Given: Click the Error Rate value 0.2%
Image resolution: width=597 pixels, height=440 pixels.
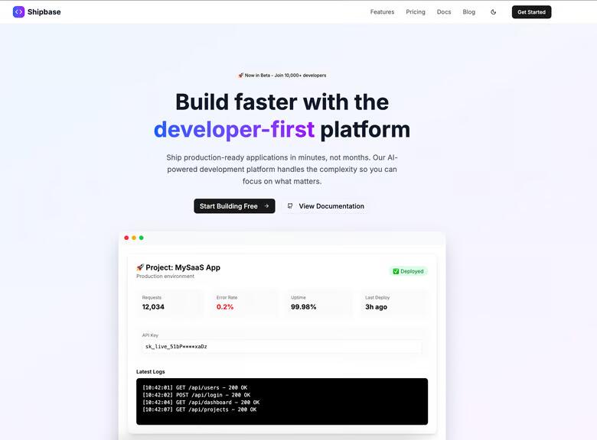Looking at the screenshot, I should point(225,307).
